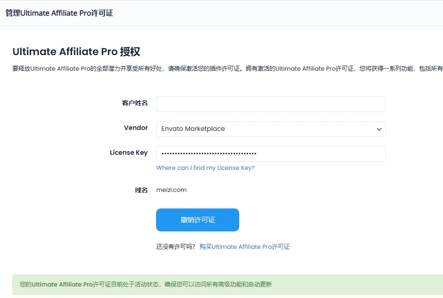
Task: Click the Vendor field label
Action: [136, 128]
